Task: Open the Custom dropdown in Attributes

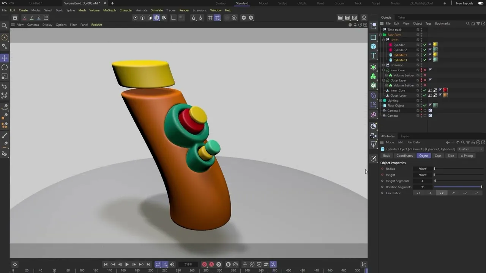Action: 470,149
